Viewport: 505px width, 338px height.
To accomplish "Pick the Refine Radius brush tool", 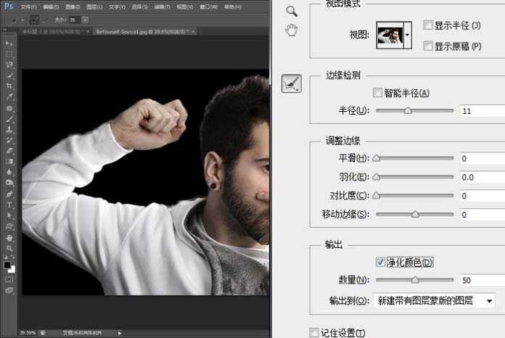I will [x=292, y=84].
